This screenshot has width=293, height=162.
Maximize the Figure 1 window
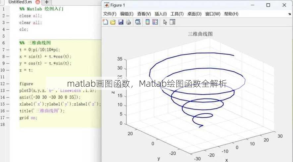point(268,5)
